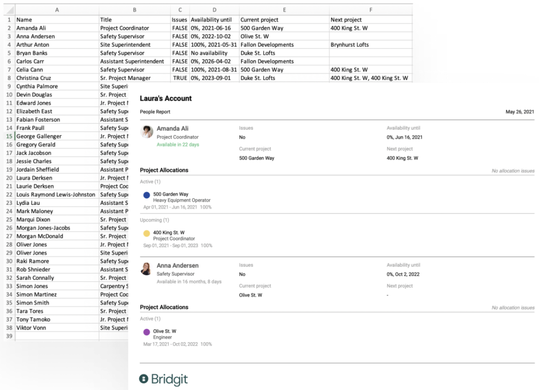Select column E header in spreadsheet
The width and height of the screenshot is (539, 390).
[284, 10]
